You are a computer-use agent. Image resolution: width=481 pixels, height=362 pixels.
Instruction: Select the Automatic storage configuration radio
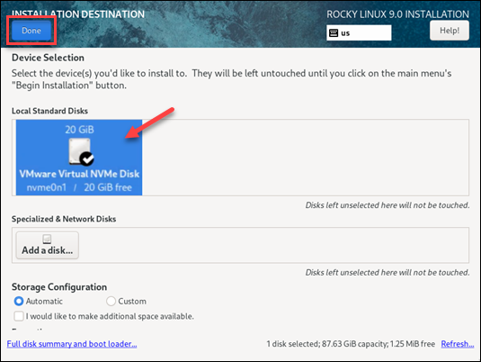(x=19, y=301)
